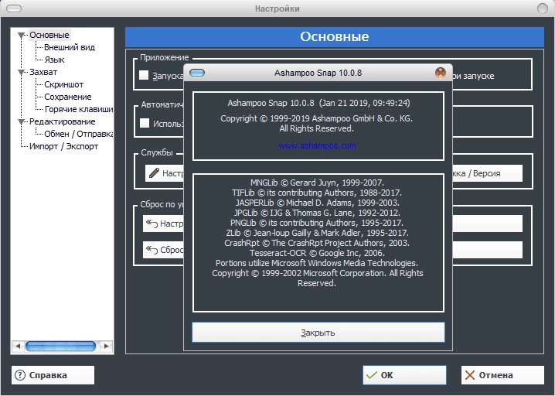
Task: Click the CrashRpt credit line
Action: coord(317,243)
